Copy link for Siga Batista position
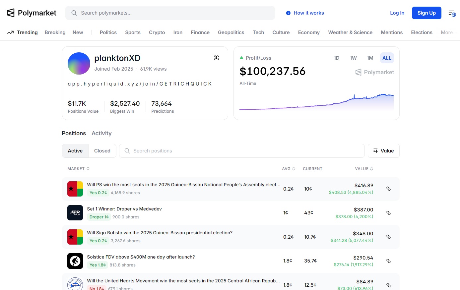The width and height of the screenshot is (460, 290). coord(388,237)
